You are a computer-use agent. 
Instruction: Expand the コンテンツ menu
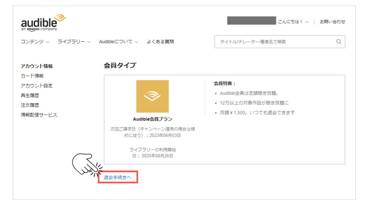pyautogui.click(x=35, y=42)
